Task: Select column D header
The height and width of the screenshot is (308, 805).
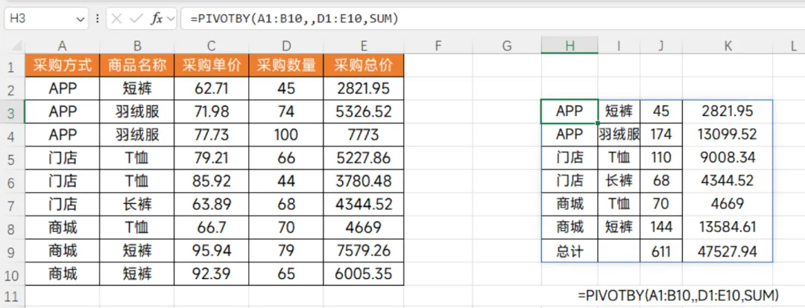Action: (286, 46)
